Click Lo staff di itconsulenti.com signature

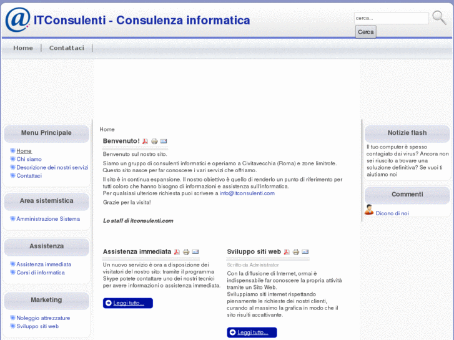click(x=138, y=221)
